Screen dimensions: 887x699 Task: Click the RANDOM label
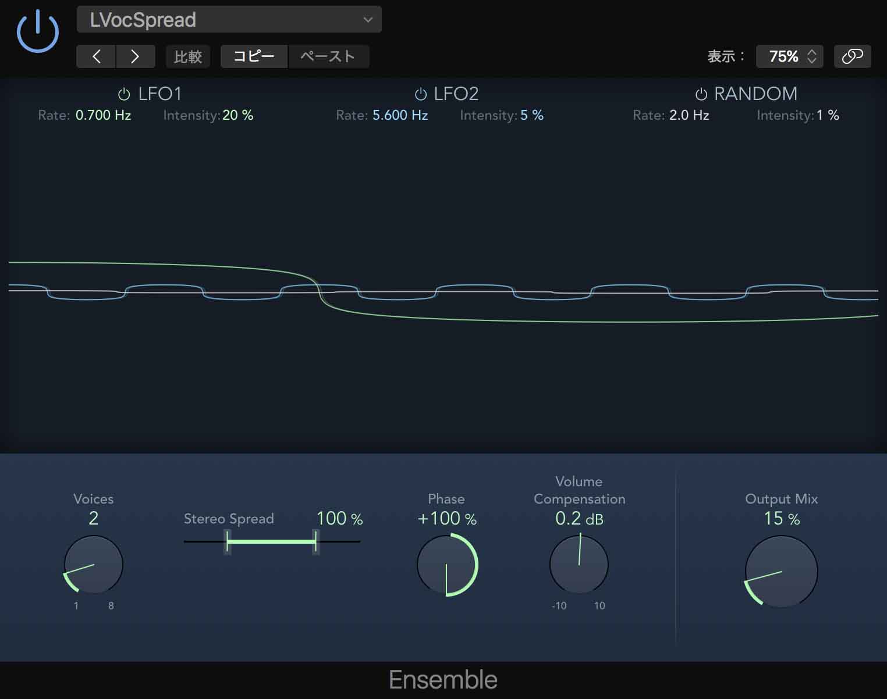[755, 94]
